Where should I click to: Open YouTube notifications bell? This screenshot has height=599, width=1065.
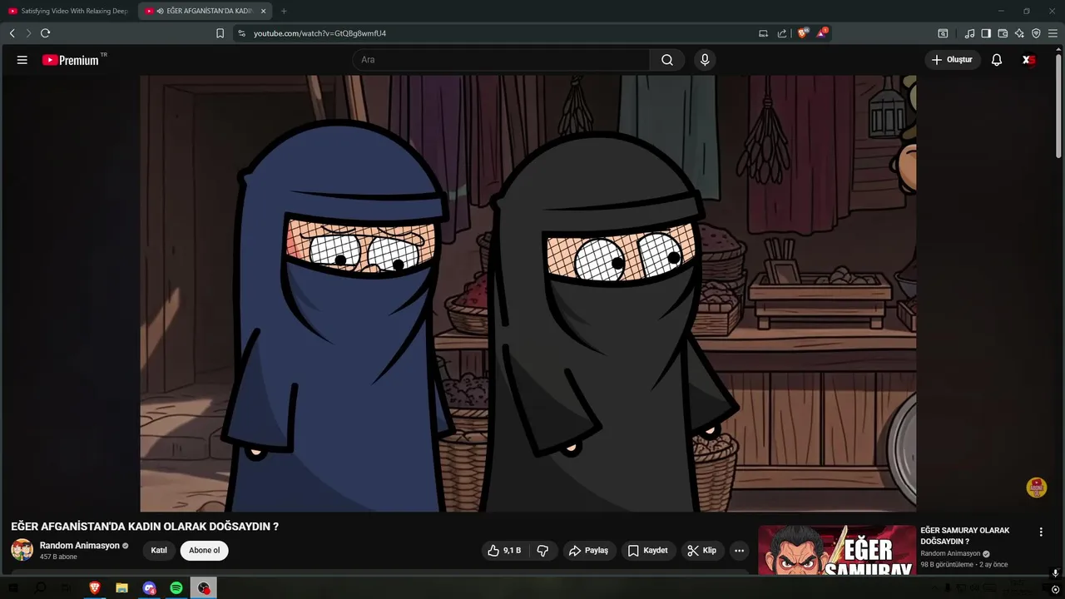[997, 60]
